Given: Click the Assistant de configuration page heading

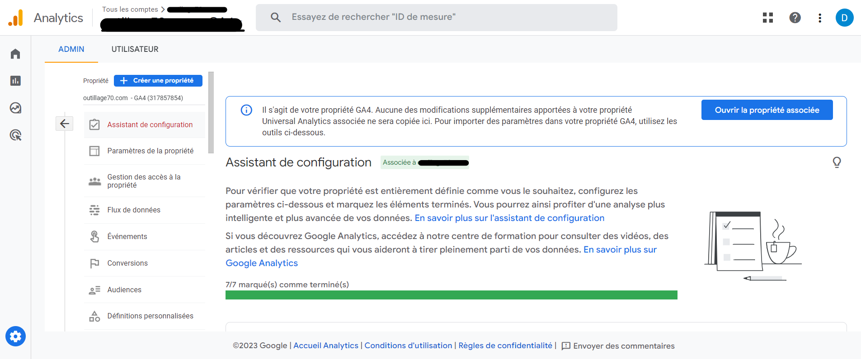Looking at the screenshot, I should [298, 162].
